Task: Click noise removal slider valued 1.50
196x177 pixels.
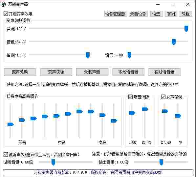Action: pos(132,113)
